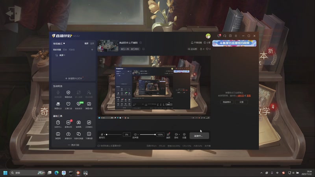Open the 斗鱼潜力主播签约政策 banner

(x=234, y=43)
